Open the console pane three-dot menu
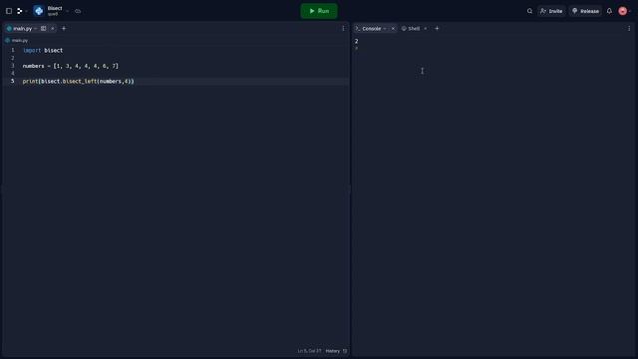Viewport: 638px width, 359px height. point(629,29)
